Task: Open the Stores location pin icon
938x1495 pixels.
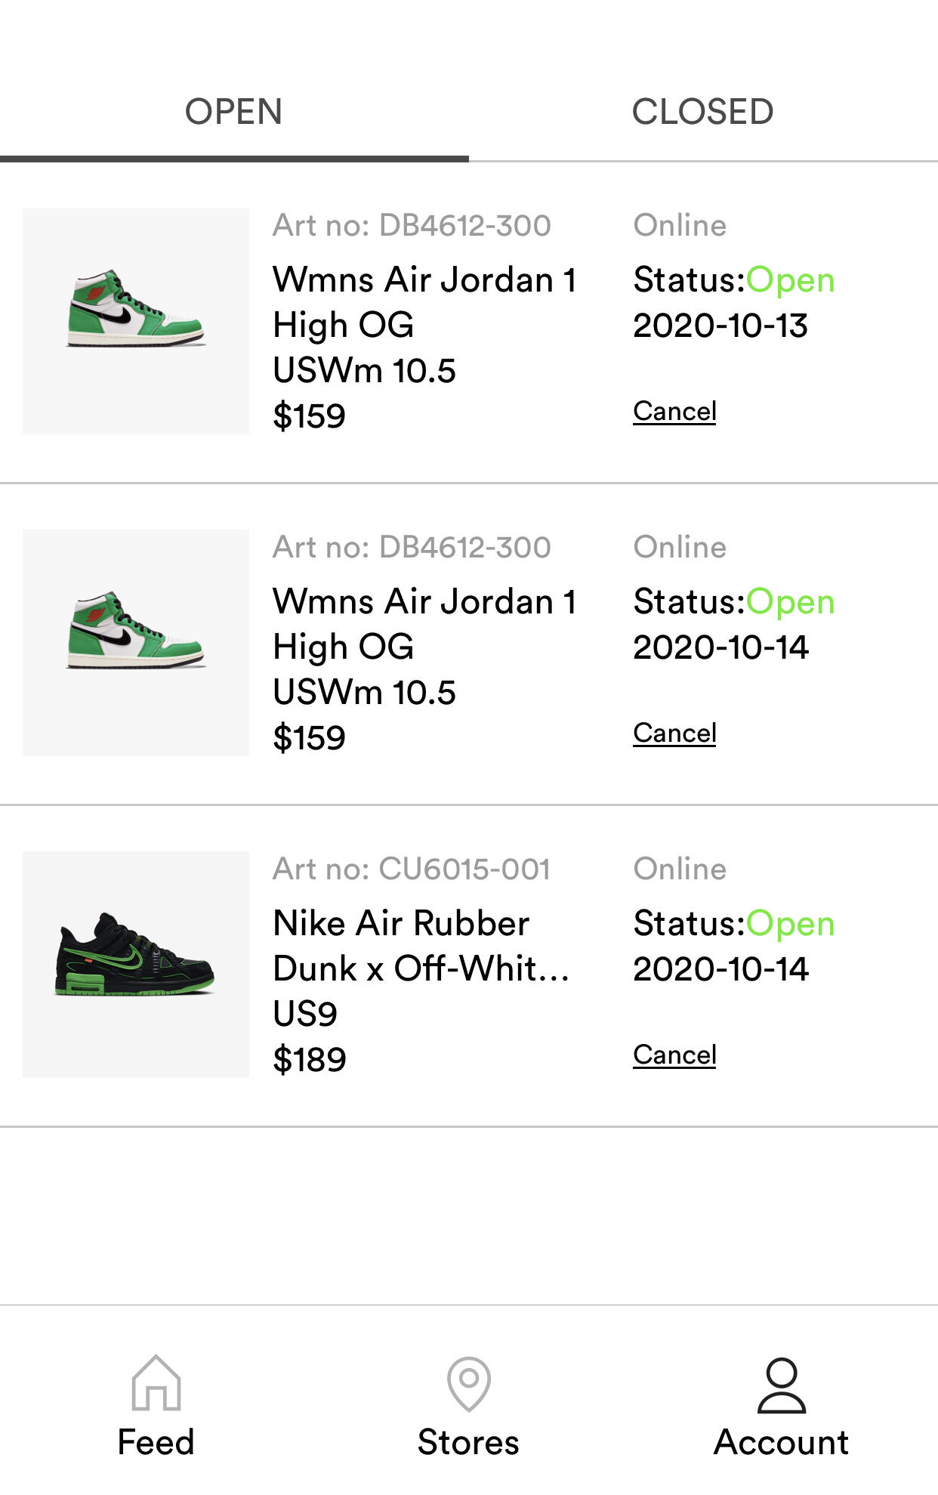Action: [x=469, y=1384]
